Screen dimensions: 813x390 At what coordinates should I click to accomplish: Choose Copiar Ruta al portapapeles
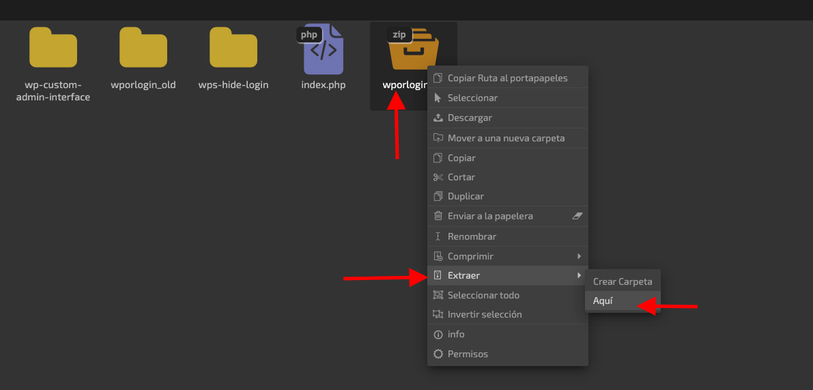pos(508,78)
